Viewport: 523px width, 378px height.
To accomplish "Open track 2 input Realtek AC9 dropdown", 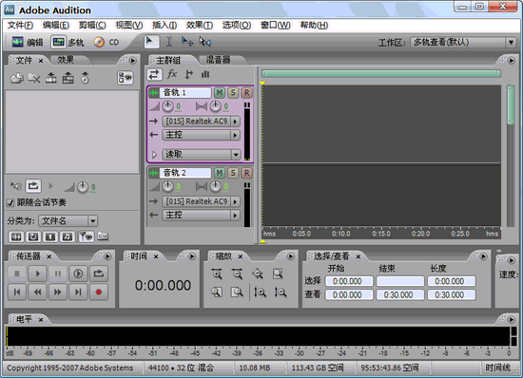I will [201, 201].
